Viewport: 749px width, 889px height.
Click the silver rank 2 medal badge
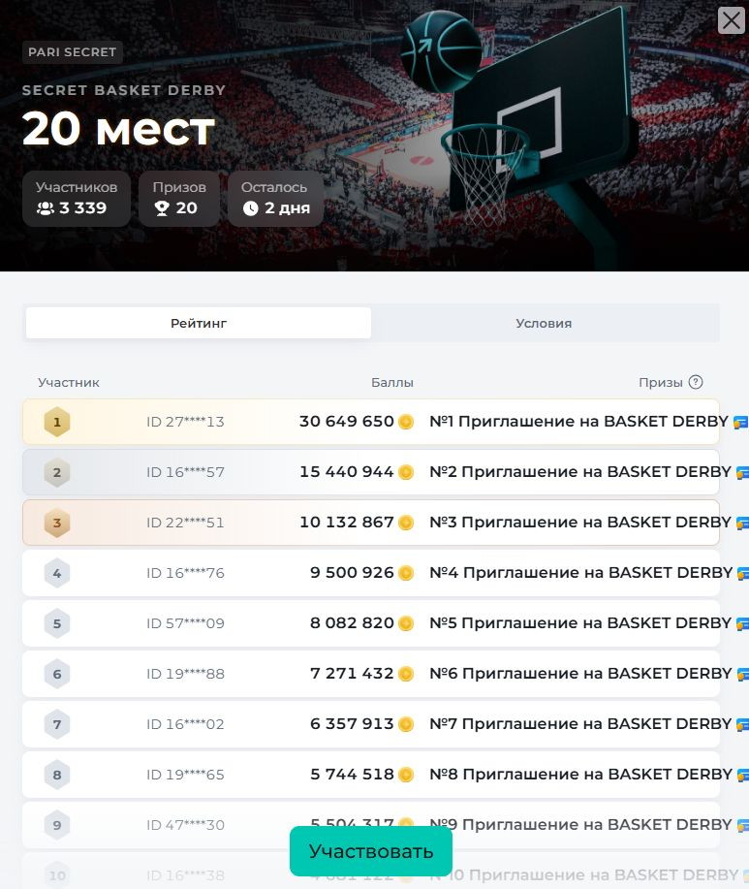click(57, 472)
